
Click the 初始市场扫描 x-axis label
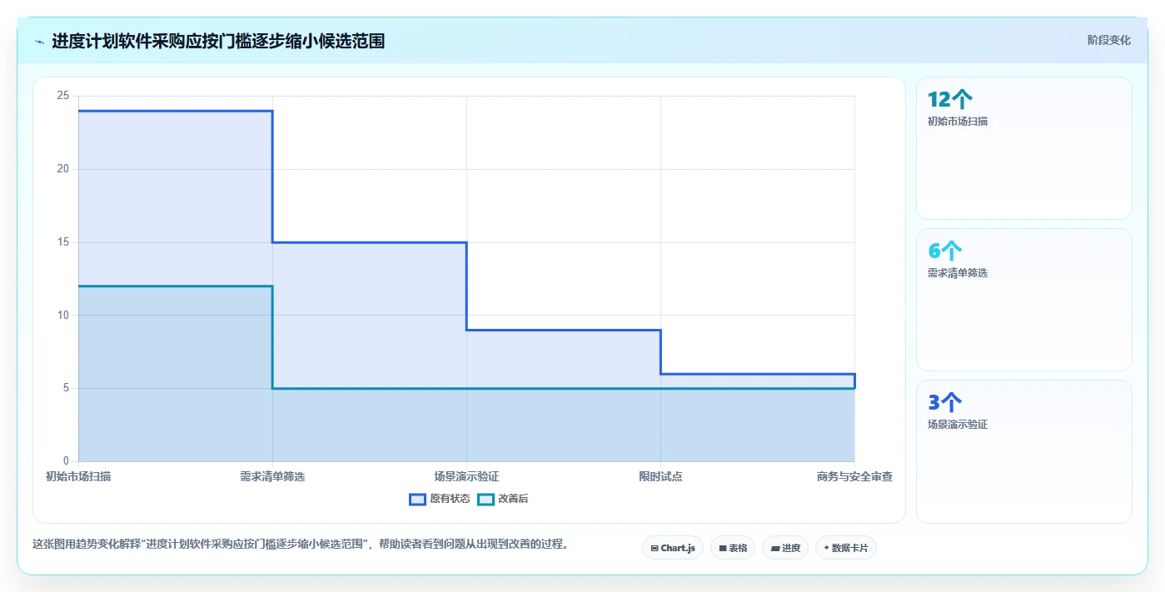click(x=78, y=476)
